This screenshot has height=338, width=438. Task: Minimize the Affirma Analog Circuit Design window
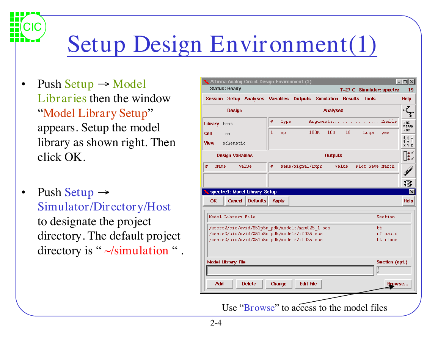click(399, 82)
